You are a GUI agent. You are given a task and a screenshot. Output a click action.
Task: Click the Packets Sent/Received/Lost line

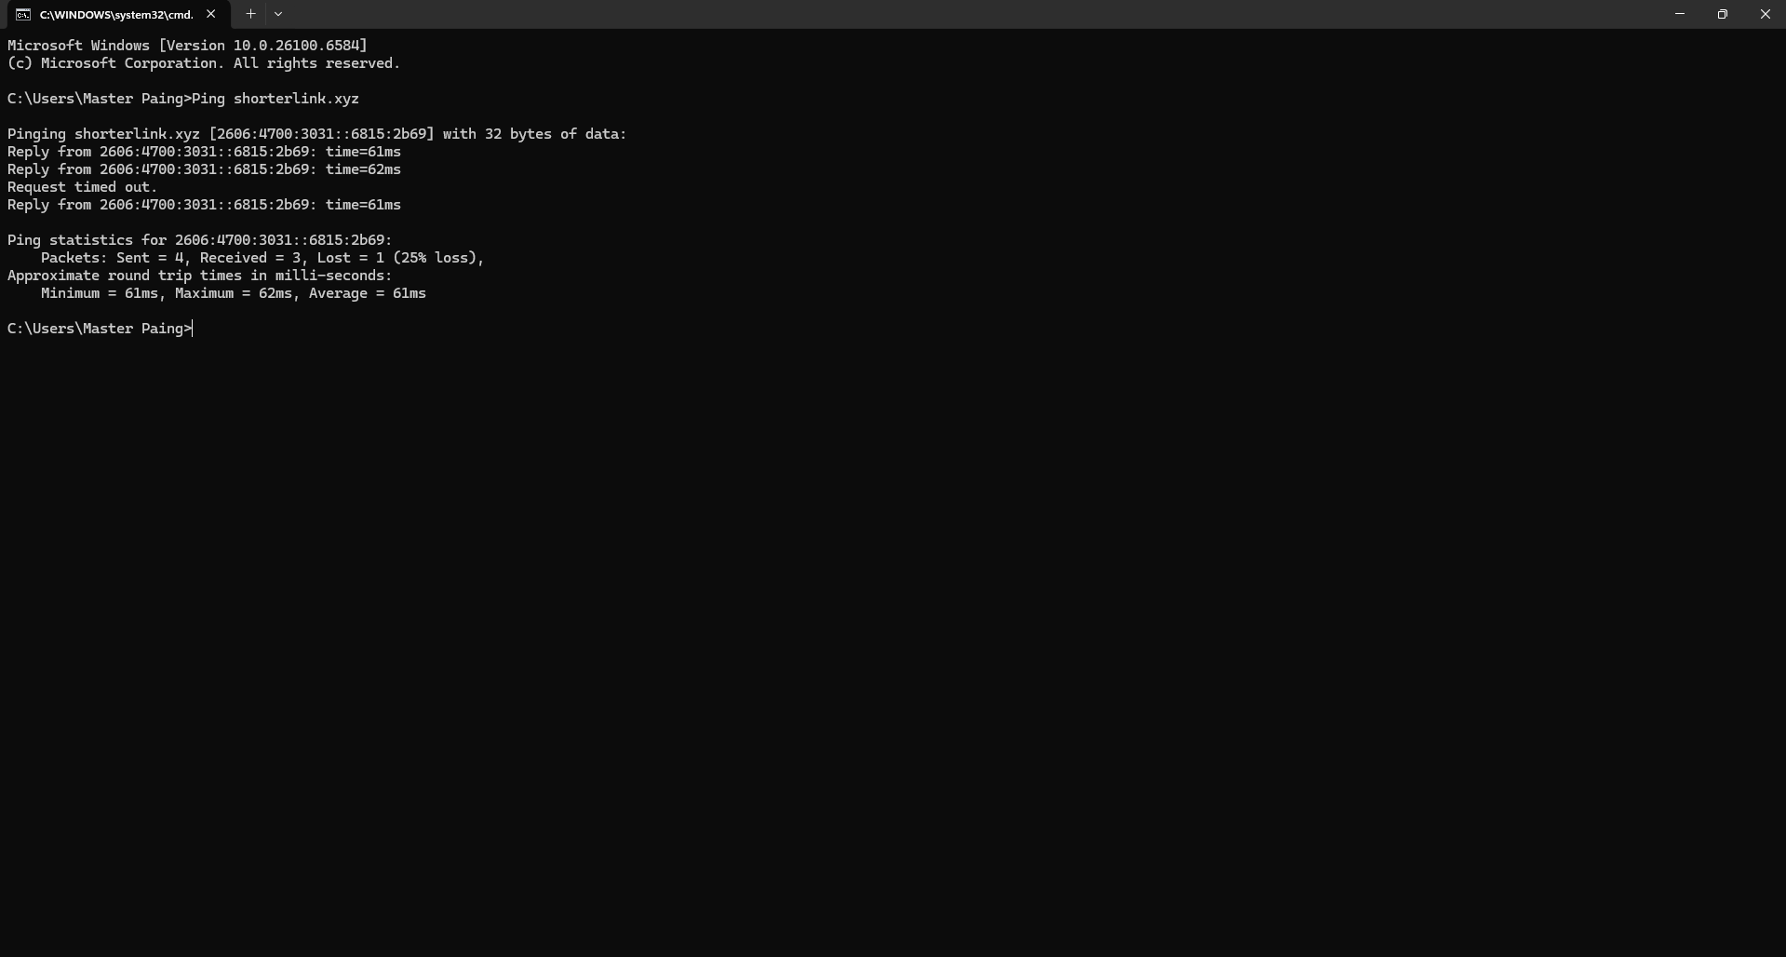click(x=262, y=258)
